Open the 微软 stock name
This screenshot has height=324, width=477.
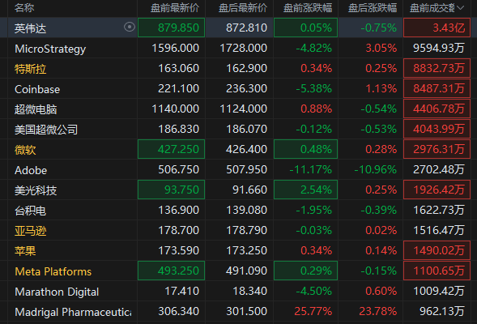25,150
